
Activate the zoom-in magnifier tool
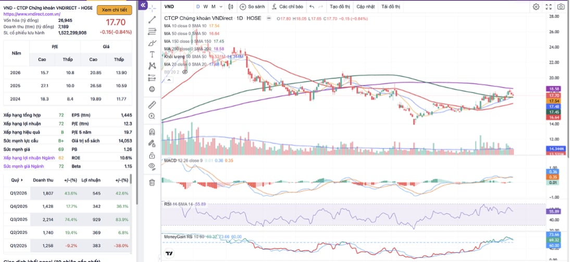tap(152, 116)
